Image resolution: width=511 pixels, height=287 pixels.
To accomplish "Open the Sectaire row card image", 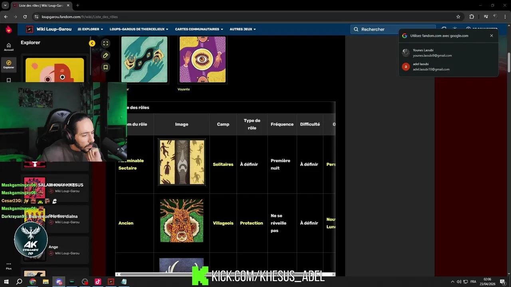I will [182, 162].
